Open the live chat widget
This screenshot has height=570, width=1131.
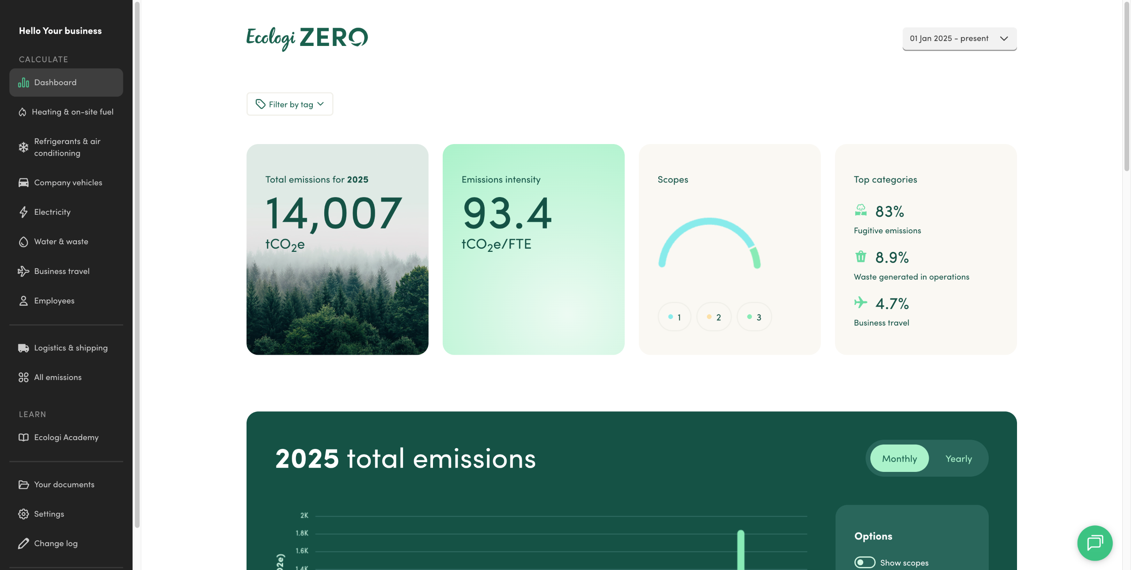1094,543
